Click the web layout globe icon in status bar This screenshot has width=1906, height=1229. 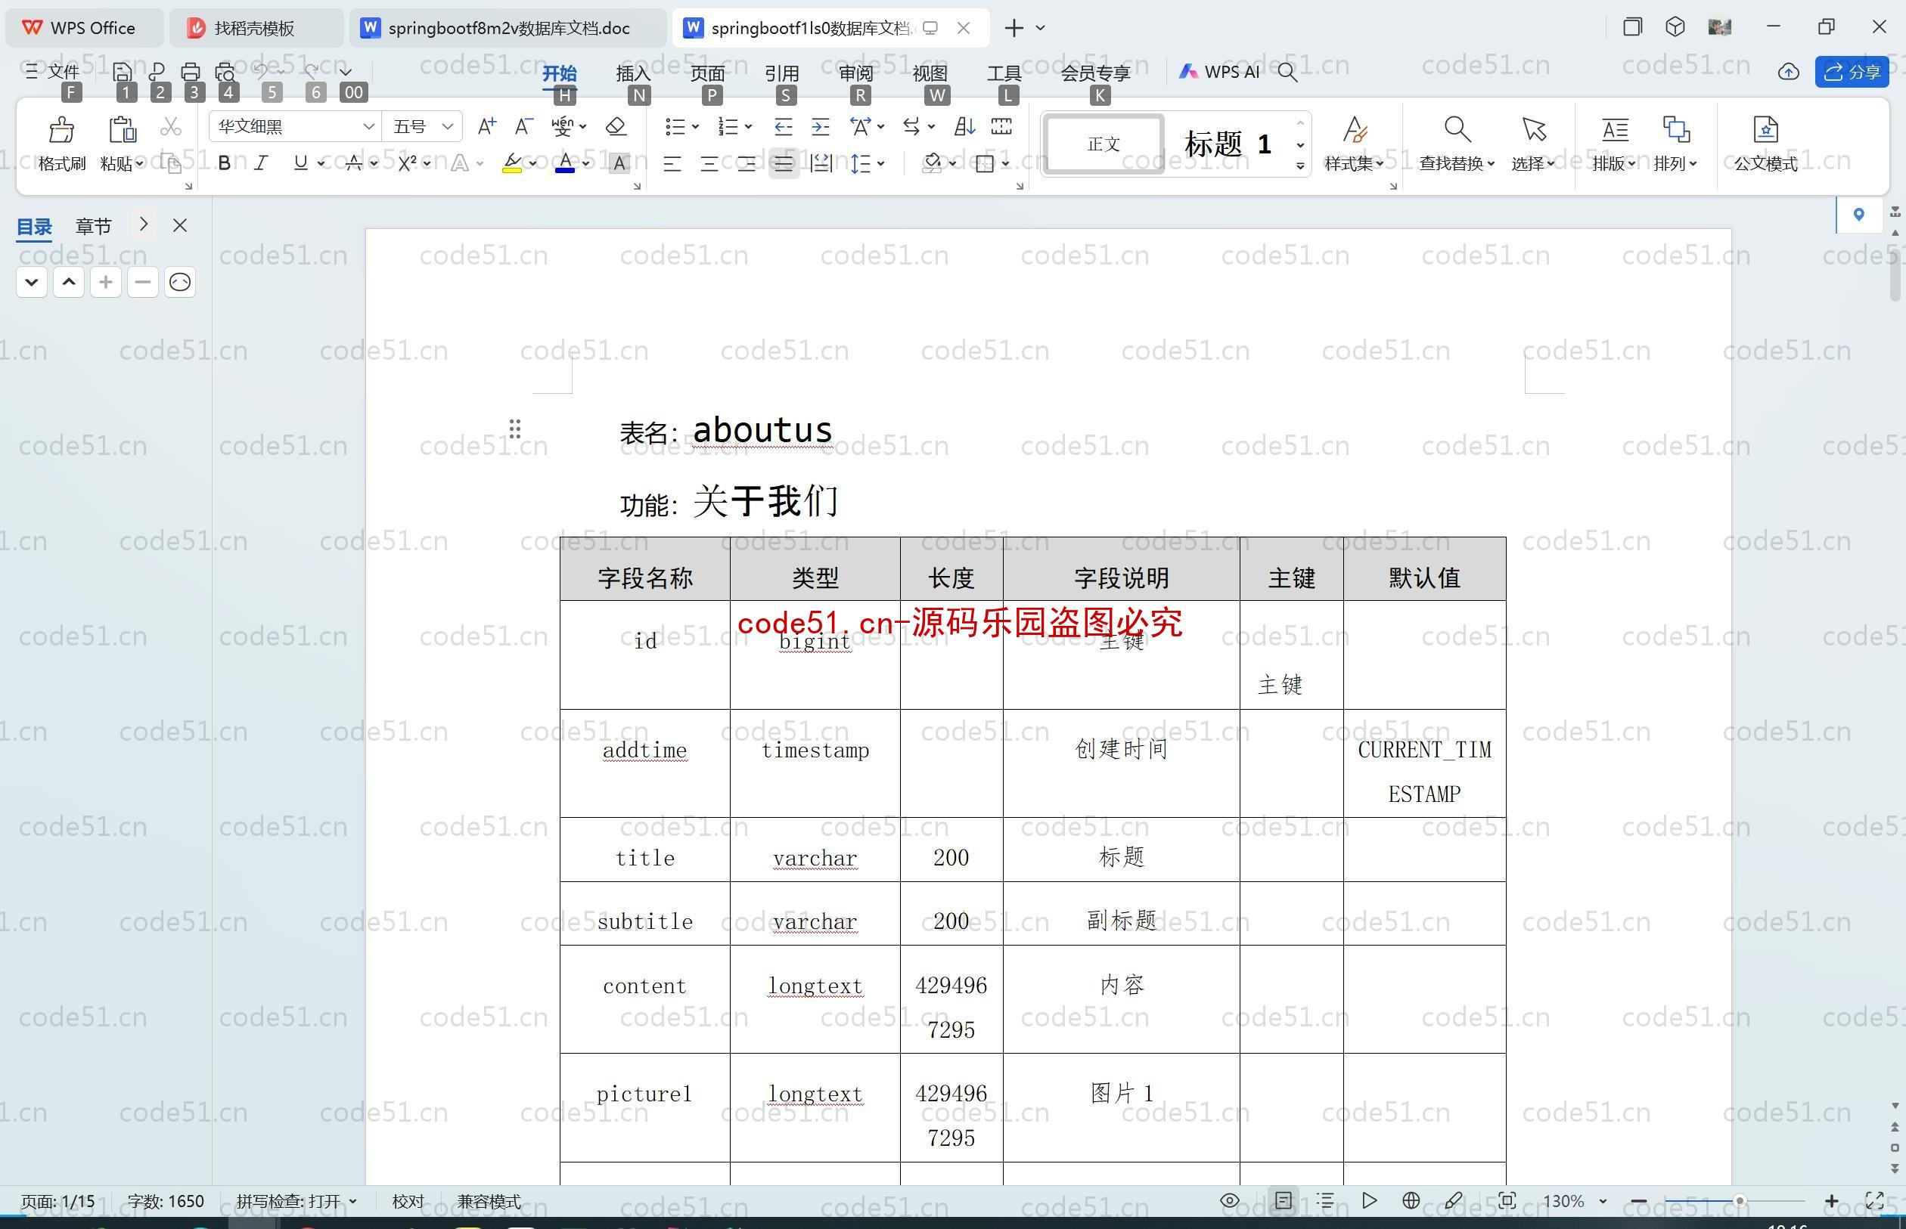(1411, 1200)
